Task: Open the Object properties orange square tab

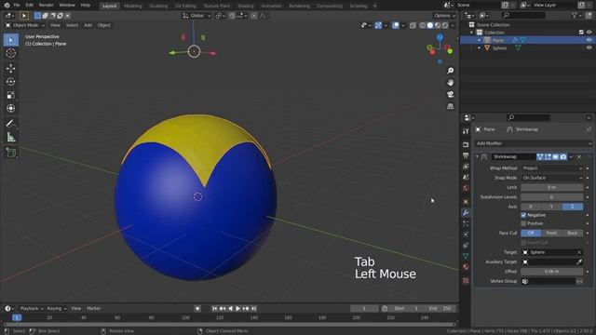Action: [x=466, y=202]
